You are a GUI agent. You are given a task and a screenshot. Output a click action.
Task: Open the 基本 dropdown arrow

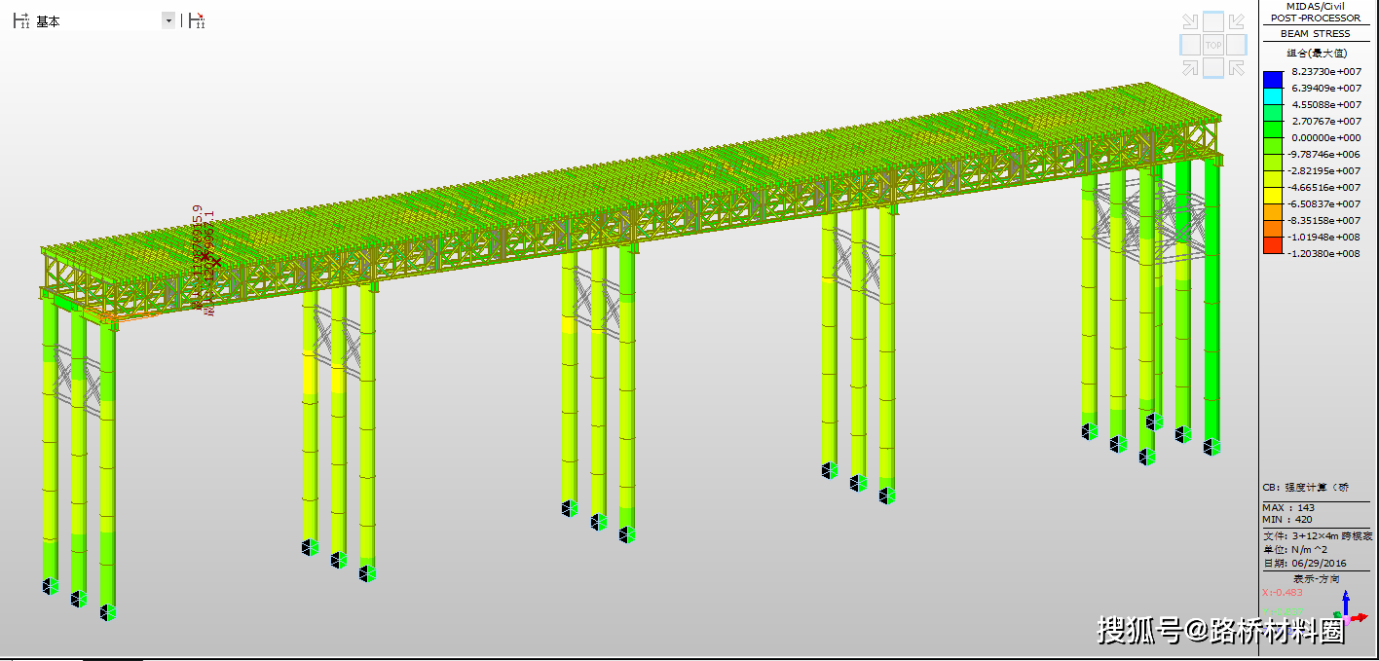coord(168,20)
